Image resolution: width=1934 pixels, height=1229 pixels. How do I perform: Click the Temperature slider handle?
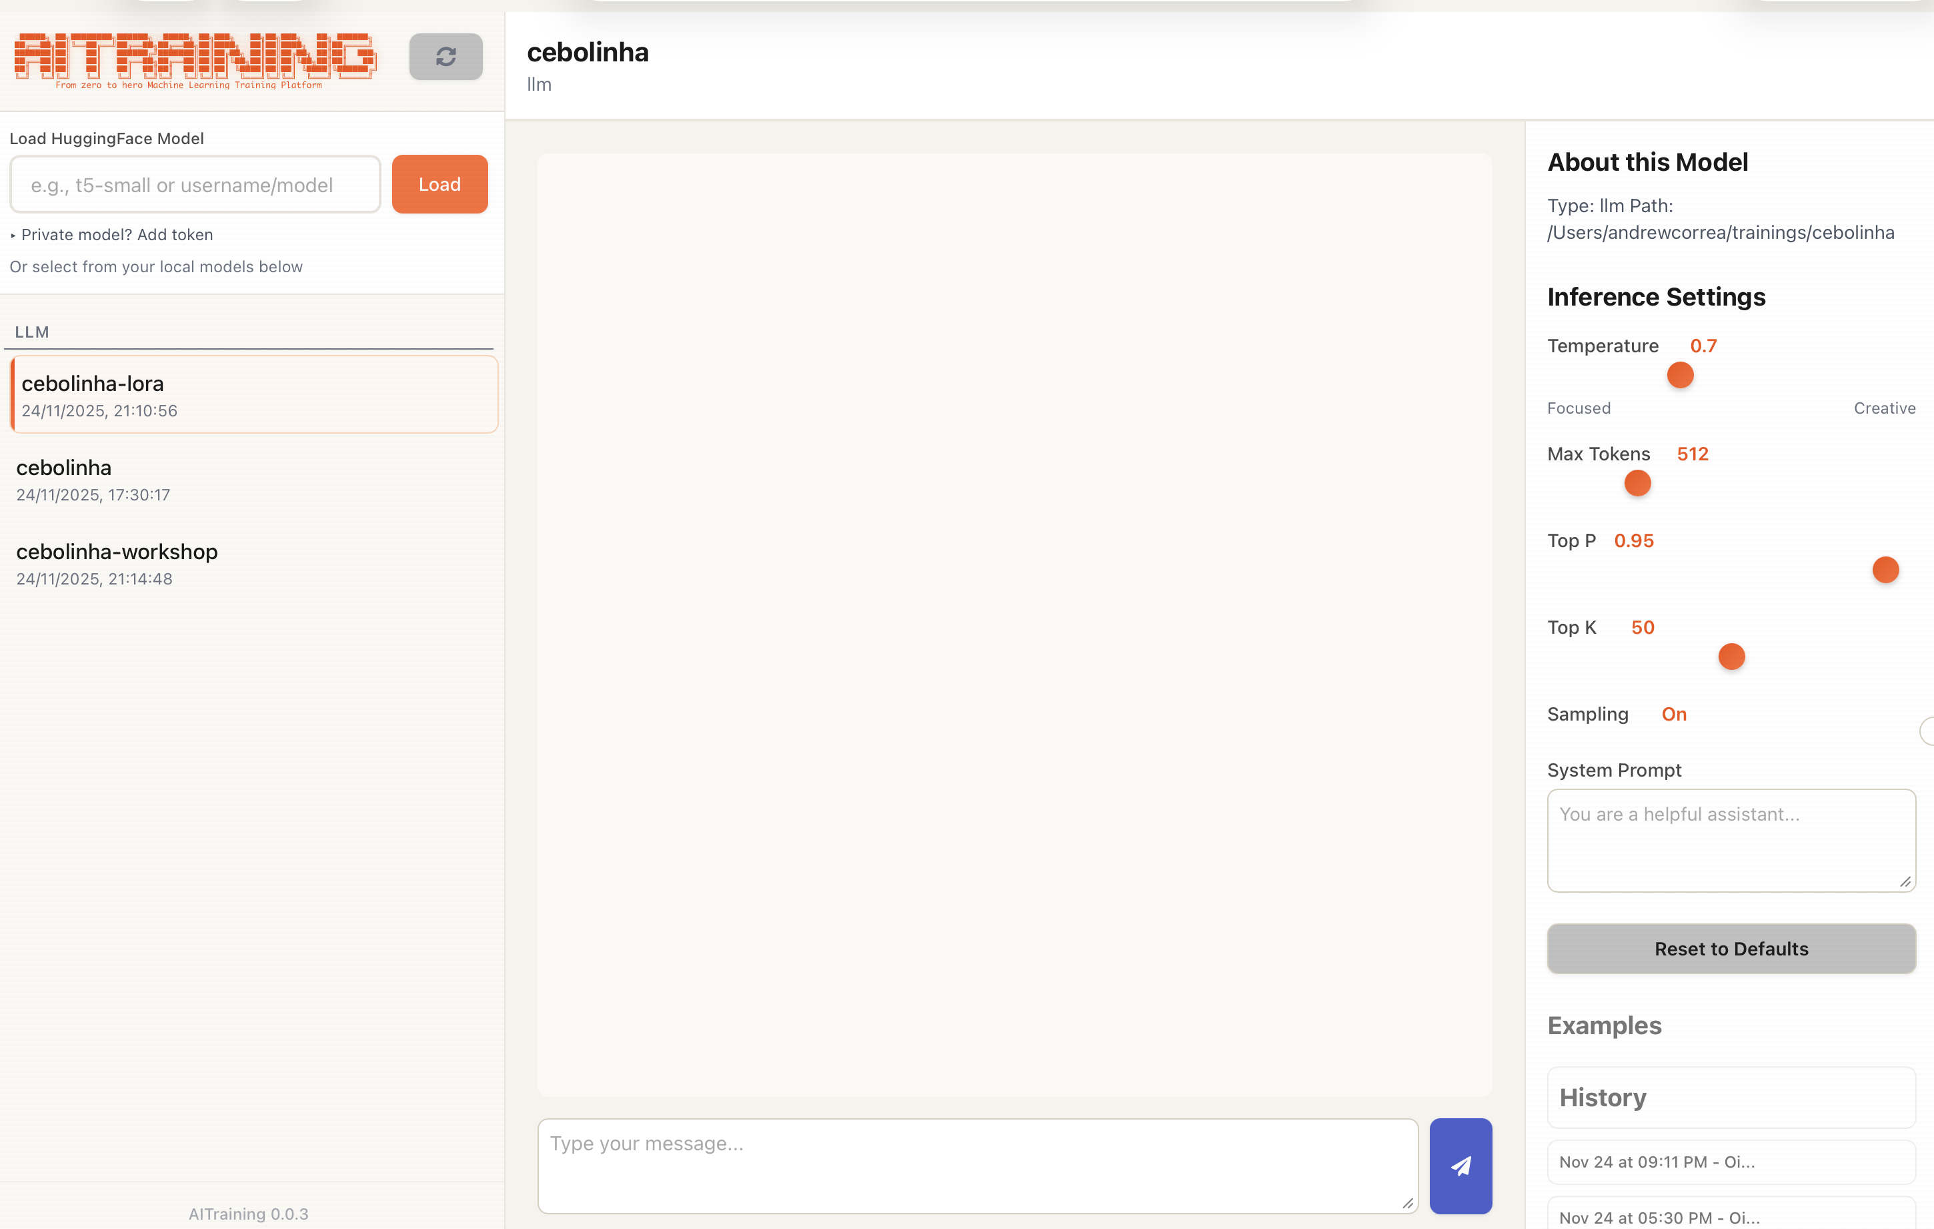[1679, 376]
